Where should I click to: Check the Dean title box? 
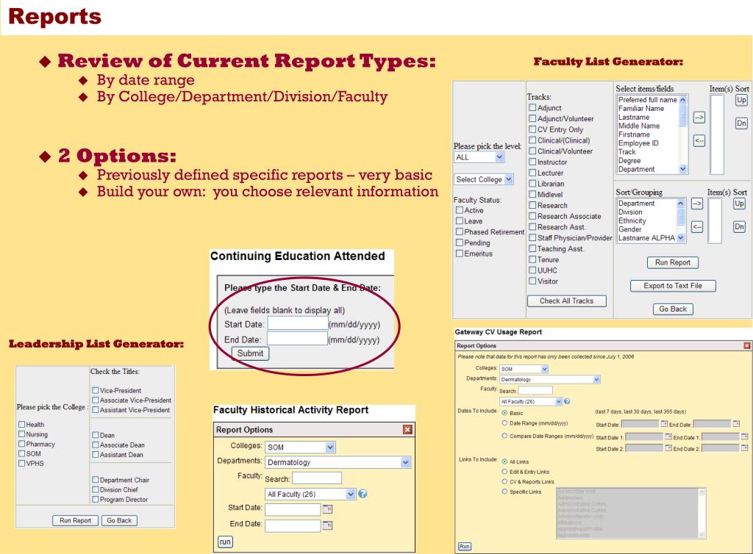tap(95, 435)
